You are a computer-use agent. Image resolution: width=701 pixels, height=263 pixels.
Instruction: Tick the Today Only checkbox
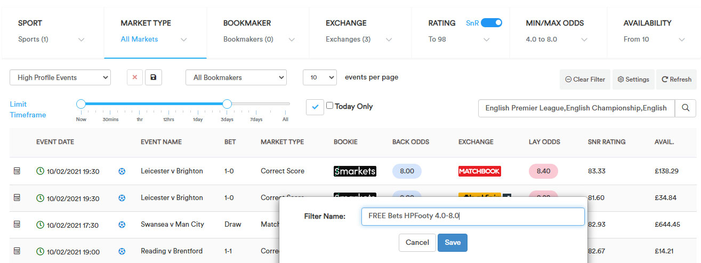point(329,106)
